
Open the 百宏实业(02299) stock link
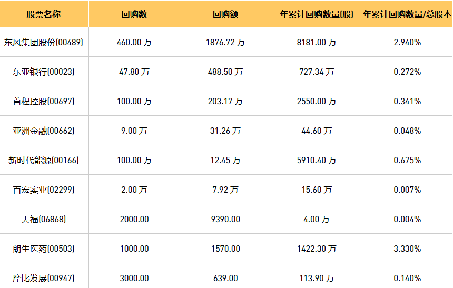pos(44,190)
